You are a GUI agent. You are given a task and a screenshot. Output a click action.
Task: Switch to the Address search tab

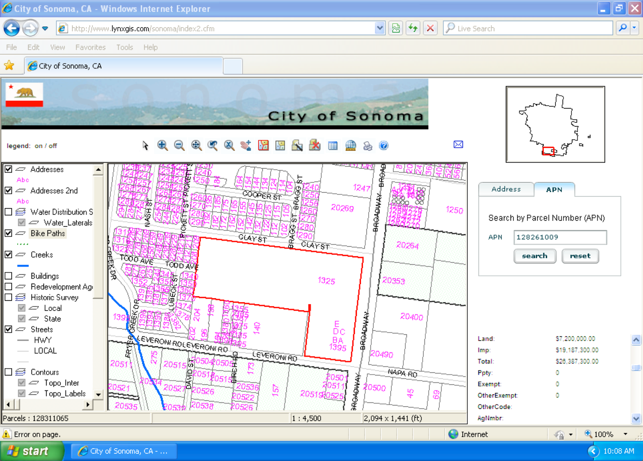(x=506, y=189)
